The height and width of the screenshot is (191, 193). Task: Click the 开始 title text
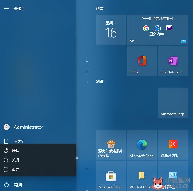[x=18, y=8]
